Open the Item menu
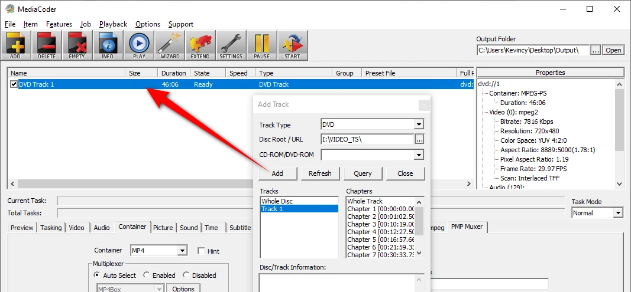The height and width of the screenshot is (292, 631). tap(31, 24)
